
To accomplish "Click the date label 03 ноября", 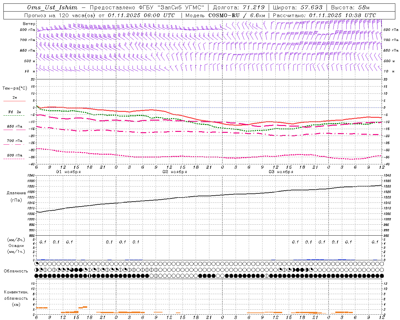I will click(x=281, y=172).
